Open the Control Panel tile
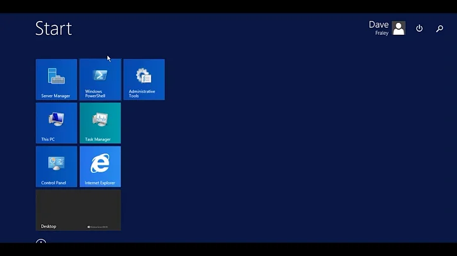Viewport: 457px width, 256px height. 56,167
